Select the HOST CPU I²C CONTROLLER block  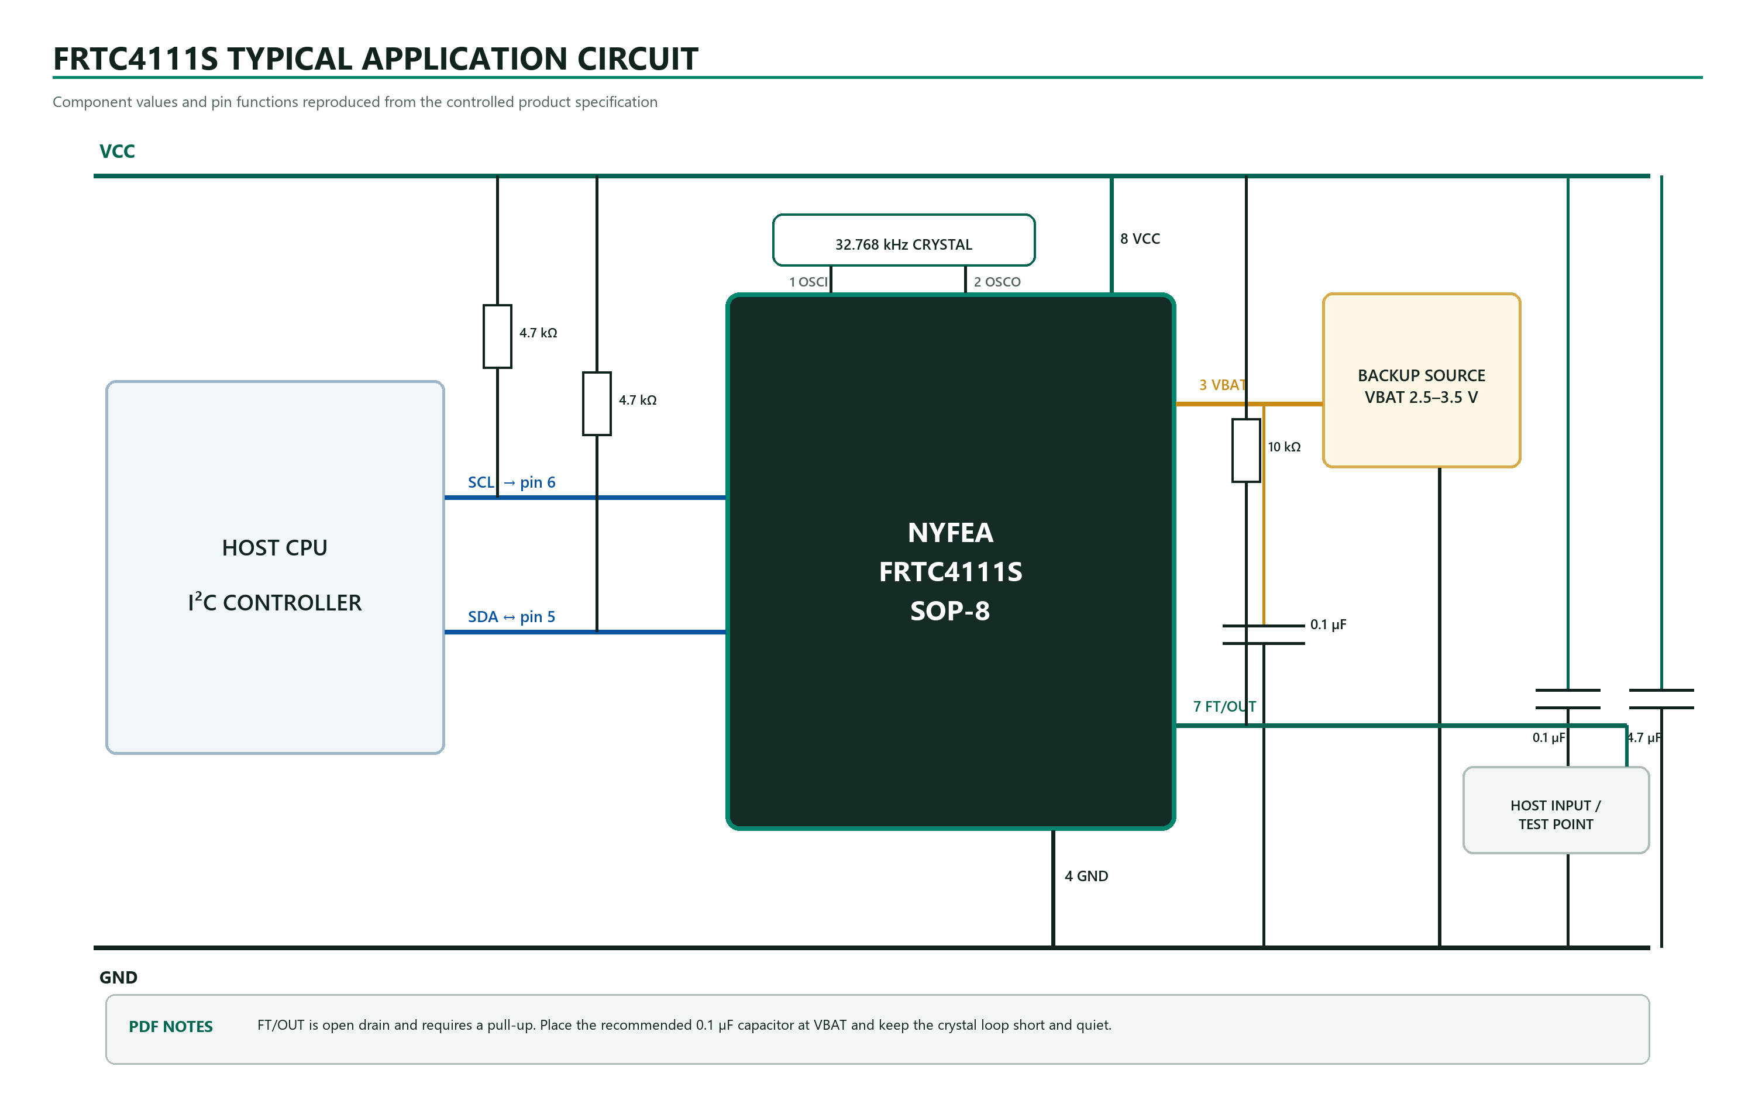[x=275, y=567]
